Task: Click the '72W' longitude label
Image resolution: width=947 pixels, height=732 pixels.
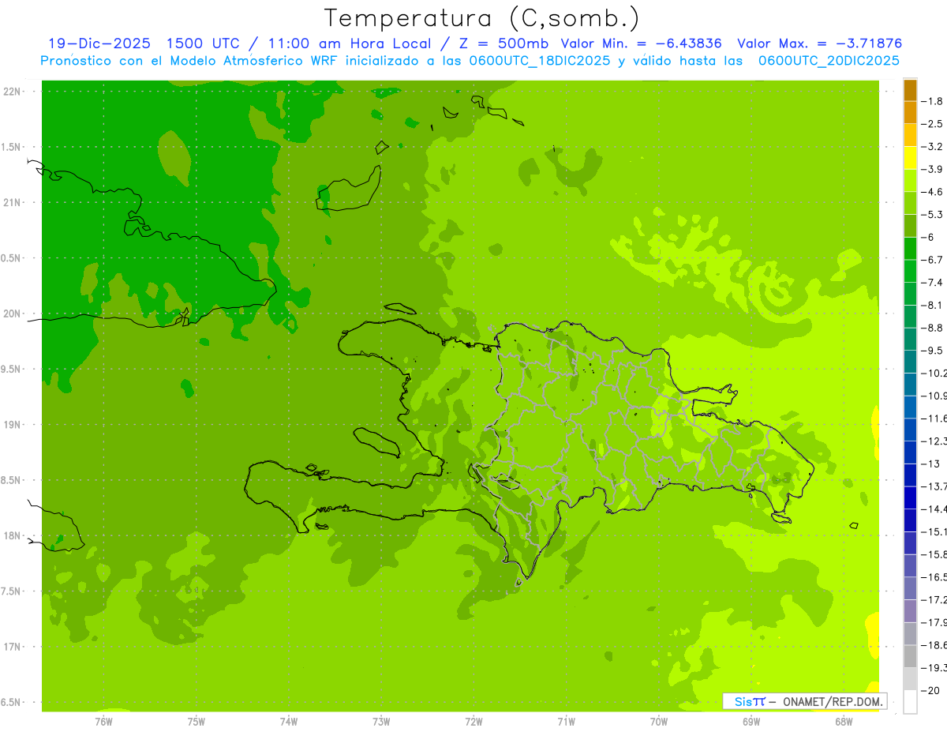Action: click(x=473, y=722)
